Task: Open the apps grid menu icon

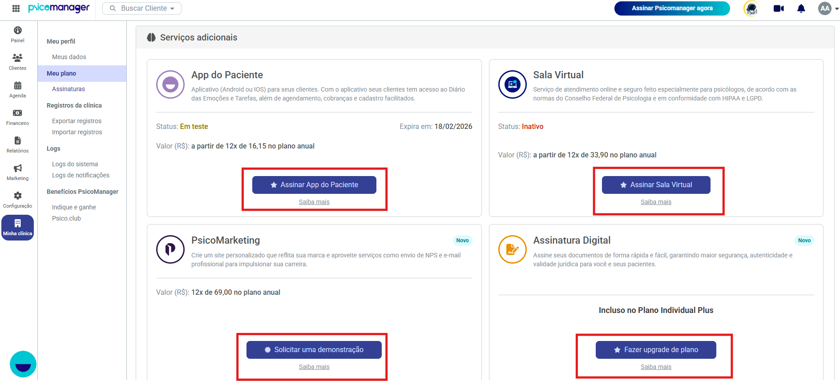Action: coord(16,8)
